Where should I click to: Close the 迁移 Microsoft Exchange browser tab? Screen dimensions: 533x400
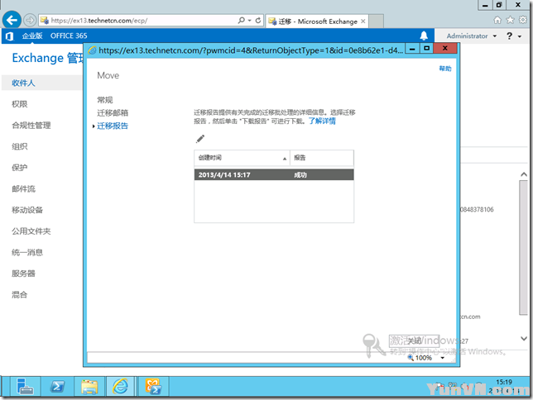[363, 21]
